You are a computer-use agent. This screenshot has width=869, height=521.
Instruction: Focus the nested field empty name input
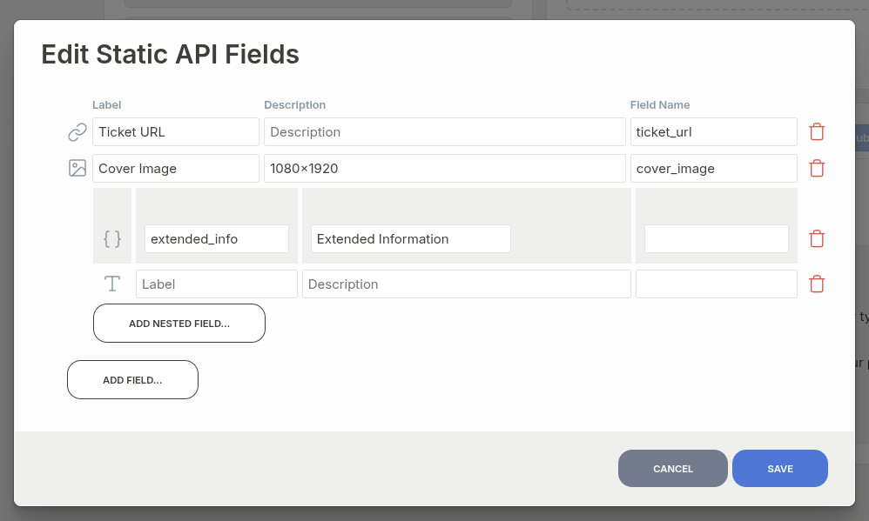coord(716,284)
